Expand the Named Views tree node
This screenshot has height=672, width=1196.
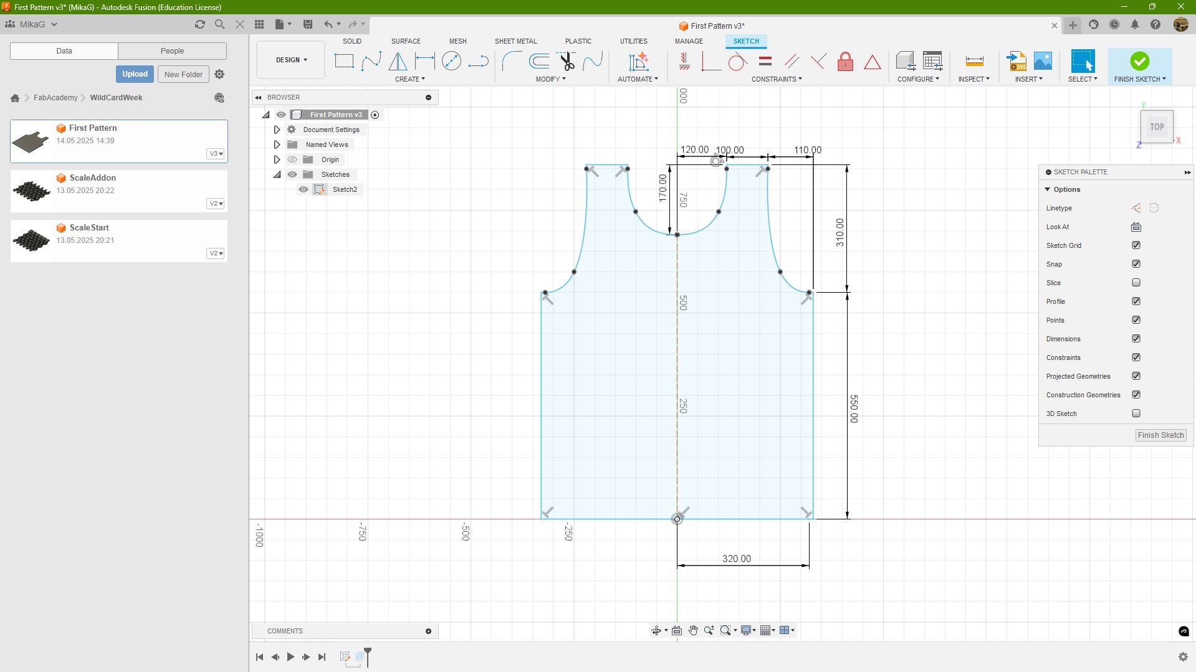click(x=277, y=144)
